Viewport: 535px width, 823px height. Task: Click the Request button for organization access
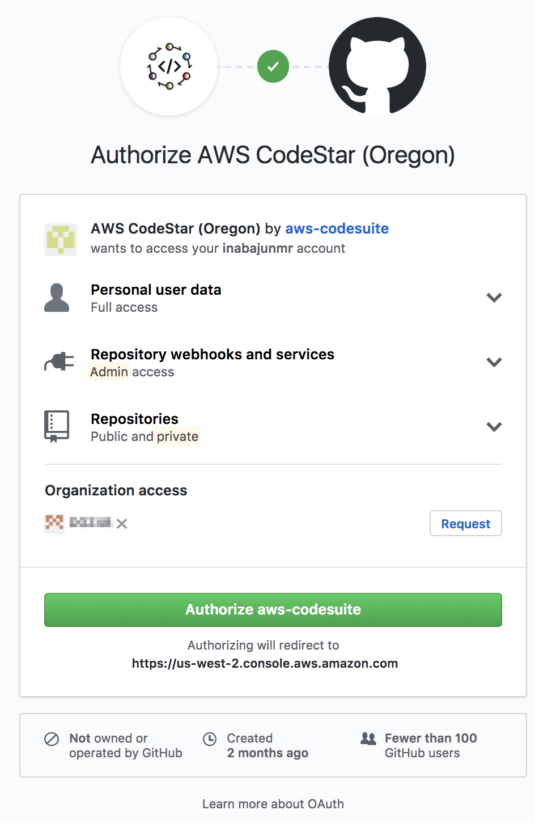(465, 523)
